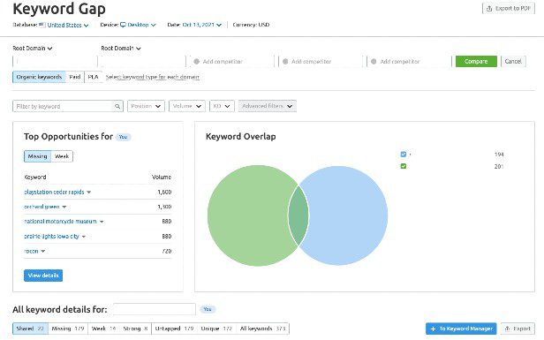Click the Filter by keyword input field
The height and width of the screenshot is (340, 544).
[x=64, y=106]
